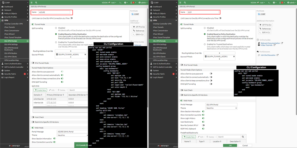Click Name field containing AZURE
The height and width of the screenshot is (148, 297).
click(x=54, y=12)
